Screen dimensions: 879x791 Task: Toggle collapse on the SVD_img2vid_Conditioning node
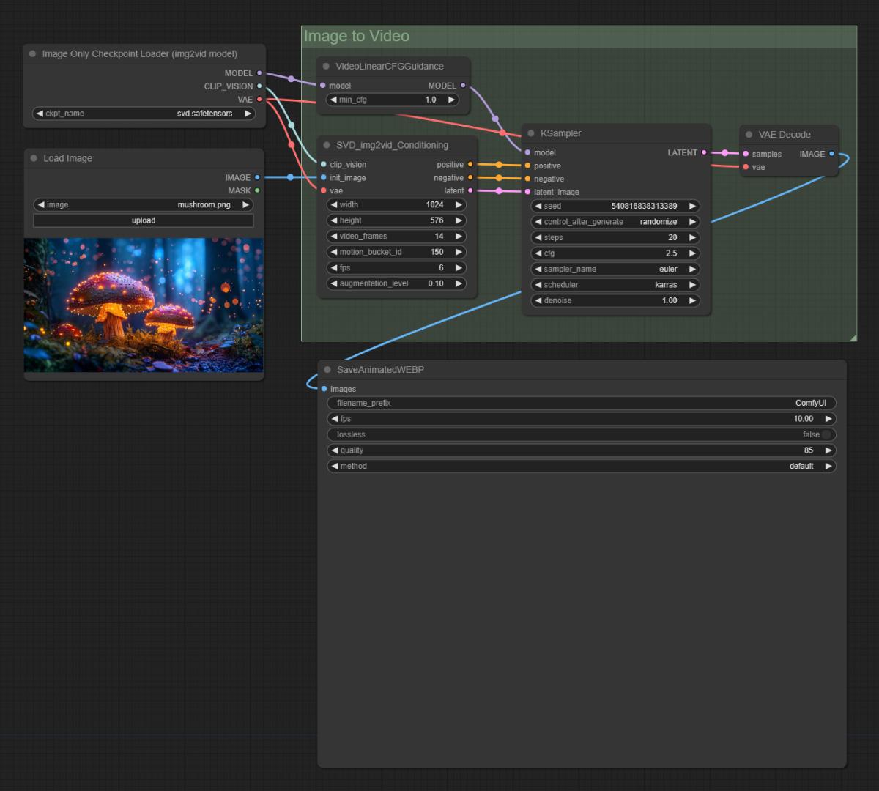tap(326, 145)
